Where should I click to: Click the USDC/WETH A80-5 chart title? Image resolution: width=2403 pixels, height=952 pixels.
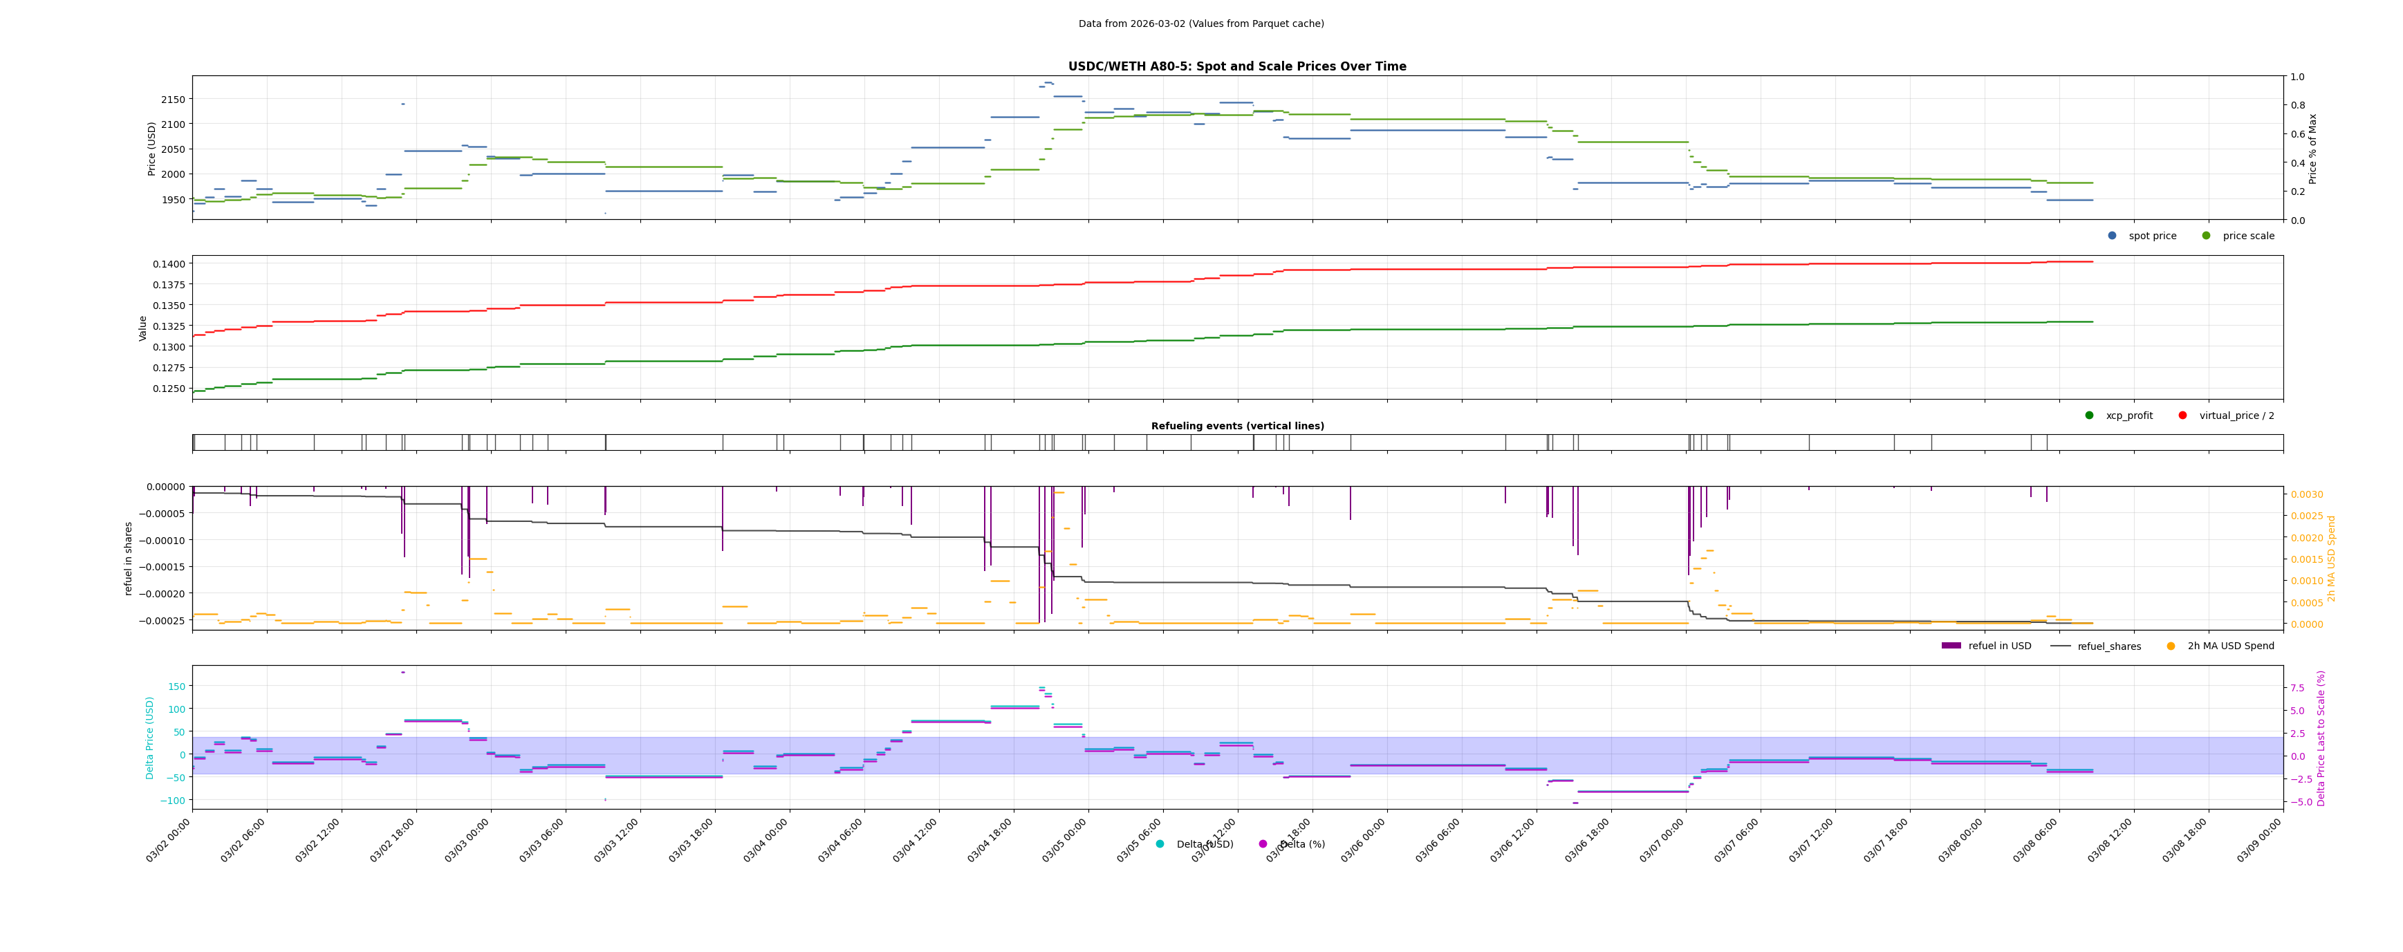click(x=1237, y=67)
